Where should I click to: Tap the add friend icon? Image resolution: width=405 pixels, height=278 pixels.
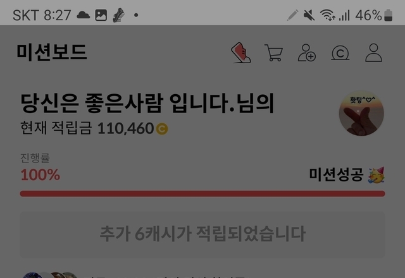[307, 52]
